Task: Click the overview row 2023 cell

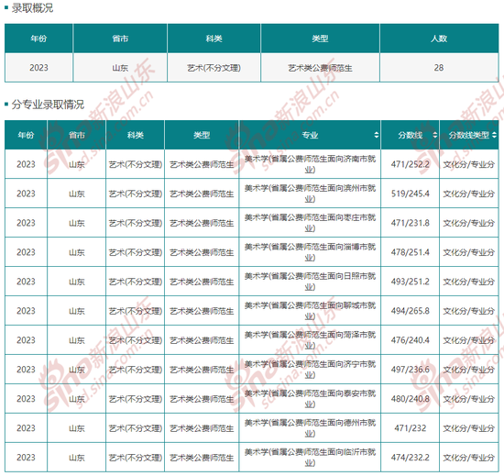Action: tap(38, 68)
